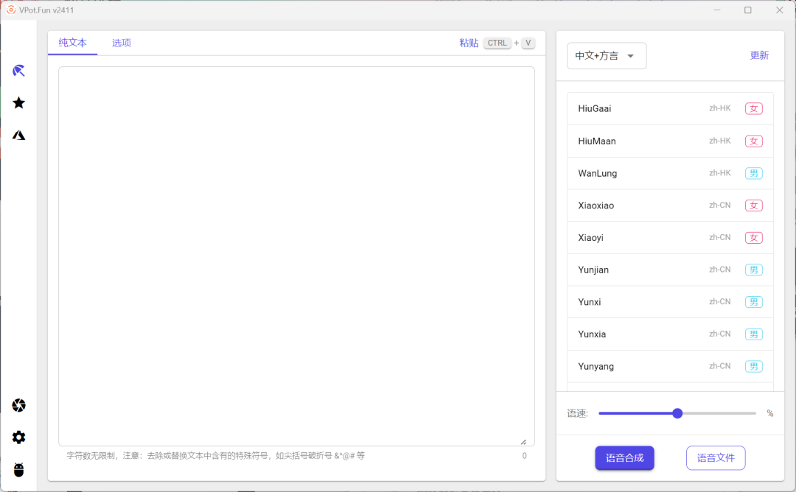Image resolution: width=796 pixels, height=492 pixels.
Task: Click the 女 tag on Xiaoyi row
Action: click(x=754, y=237)
